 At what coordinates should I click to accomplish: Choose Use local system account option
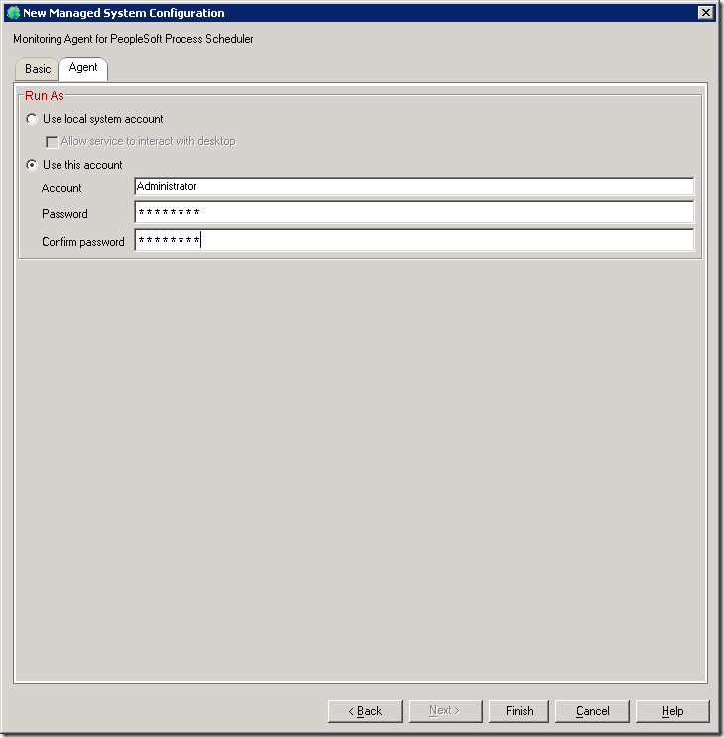(32, 119)
